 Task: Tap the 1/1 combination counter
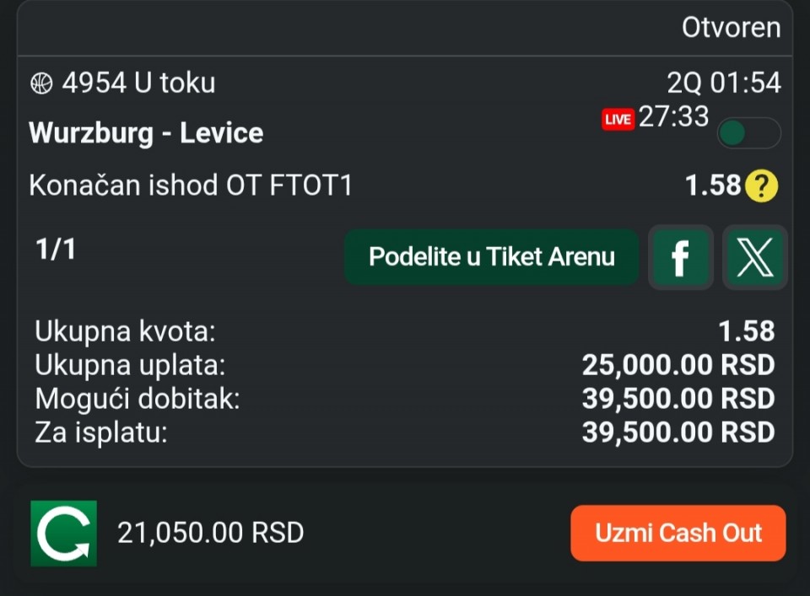click(56, 250)
